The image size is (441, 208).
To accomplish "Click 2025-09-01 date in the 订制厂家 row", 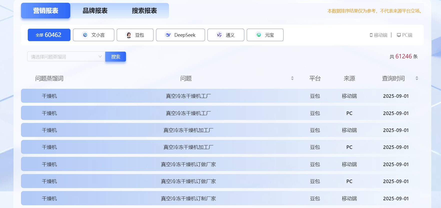I will pyautogui.click(x=396, y=199).
